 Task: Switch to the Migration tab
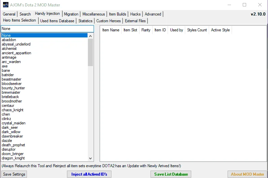71,14
